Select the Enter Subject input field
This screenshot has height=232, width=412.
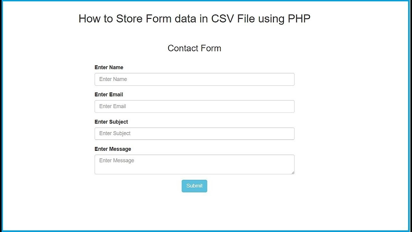pos(194,133)
